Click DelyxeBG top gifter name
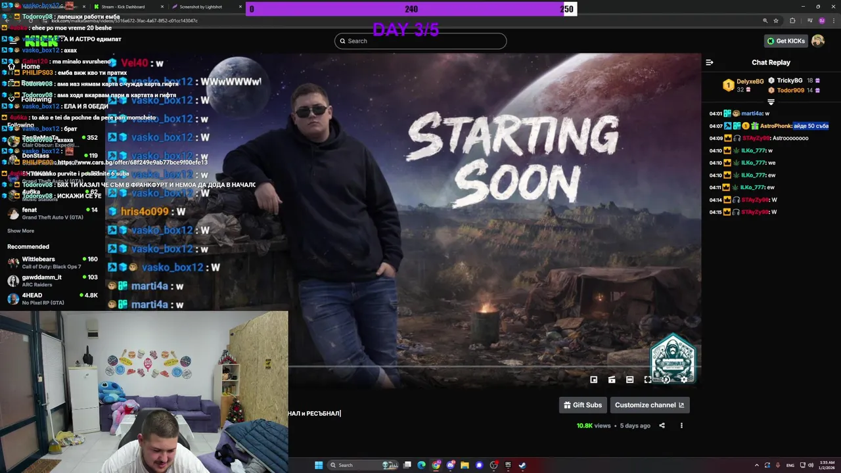Screen dimensions: 841x473 click(x=750, y=81)
